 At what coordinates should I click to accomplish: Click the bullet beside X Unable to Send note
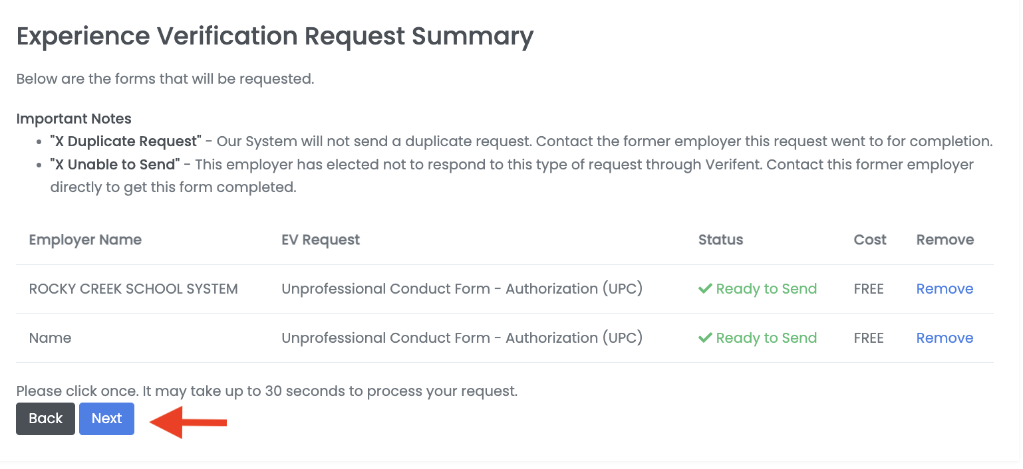coord(39,164)
